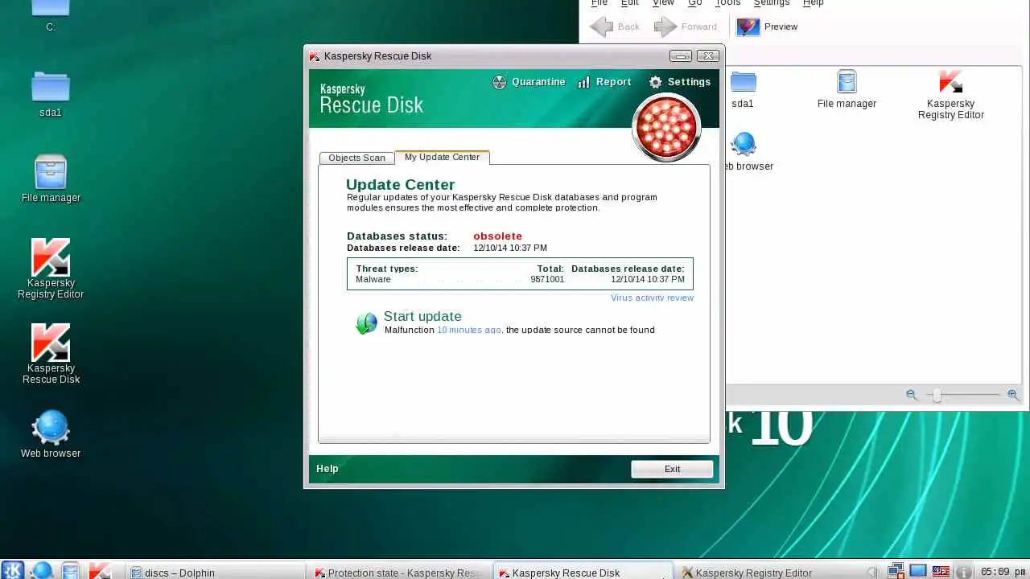Viewport: 1030px width, 579px height.
Task: Open Dolphin Help menu
Action: tap(814, 3)
